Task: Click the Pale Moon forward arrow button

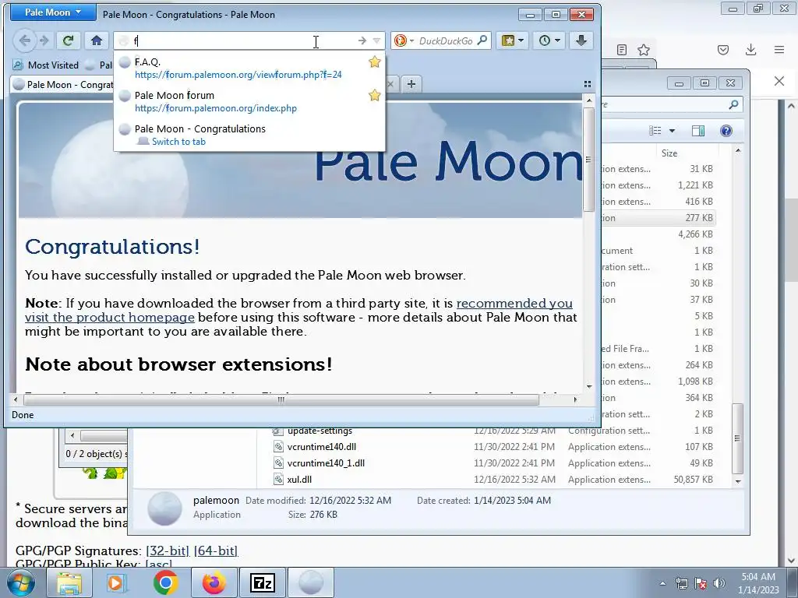Action: (x=44, y=40)
